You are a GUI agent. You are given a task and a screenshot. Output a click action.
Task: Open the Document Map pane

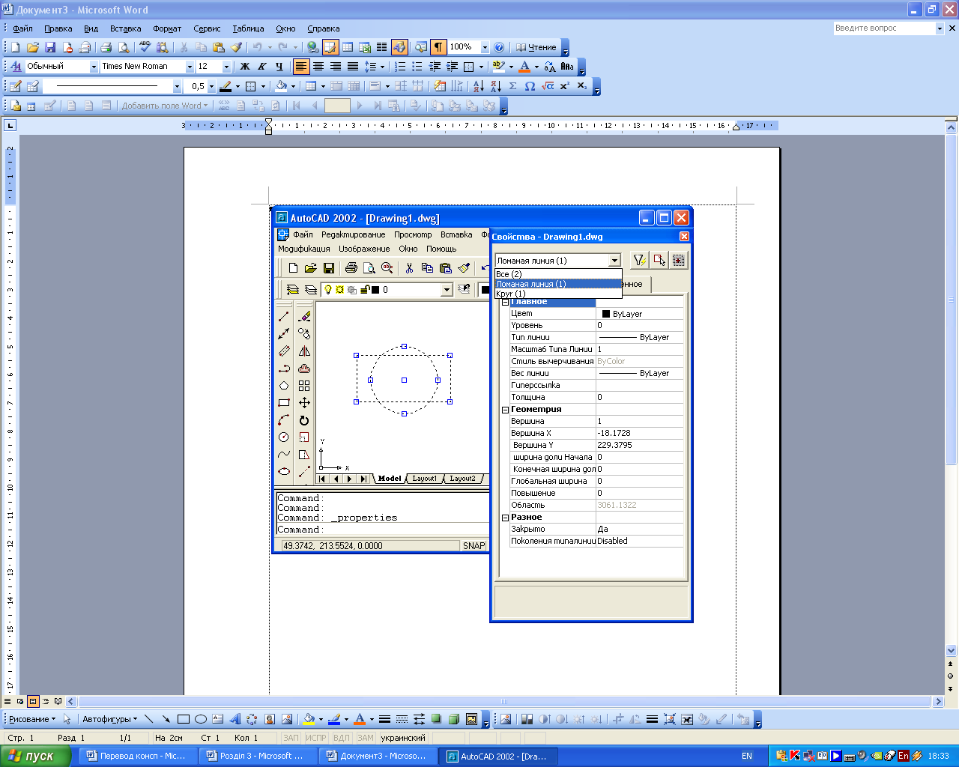[421, 47]
